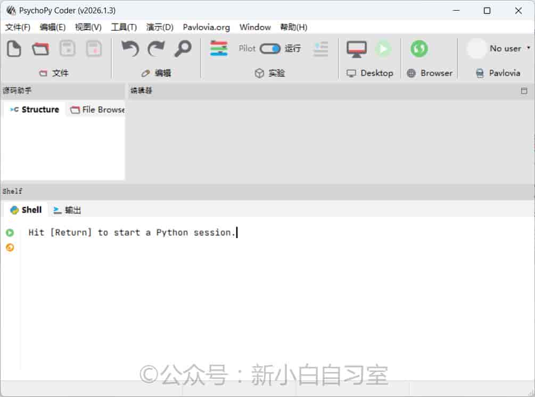Minimize the PsychoPy Coder window

456,11
